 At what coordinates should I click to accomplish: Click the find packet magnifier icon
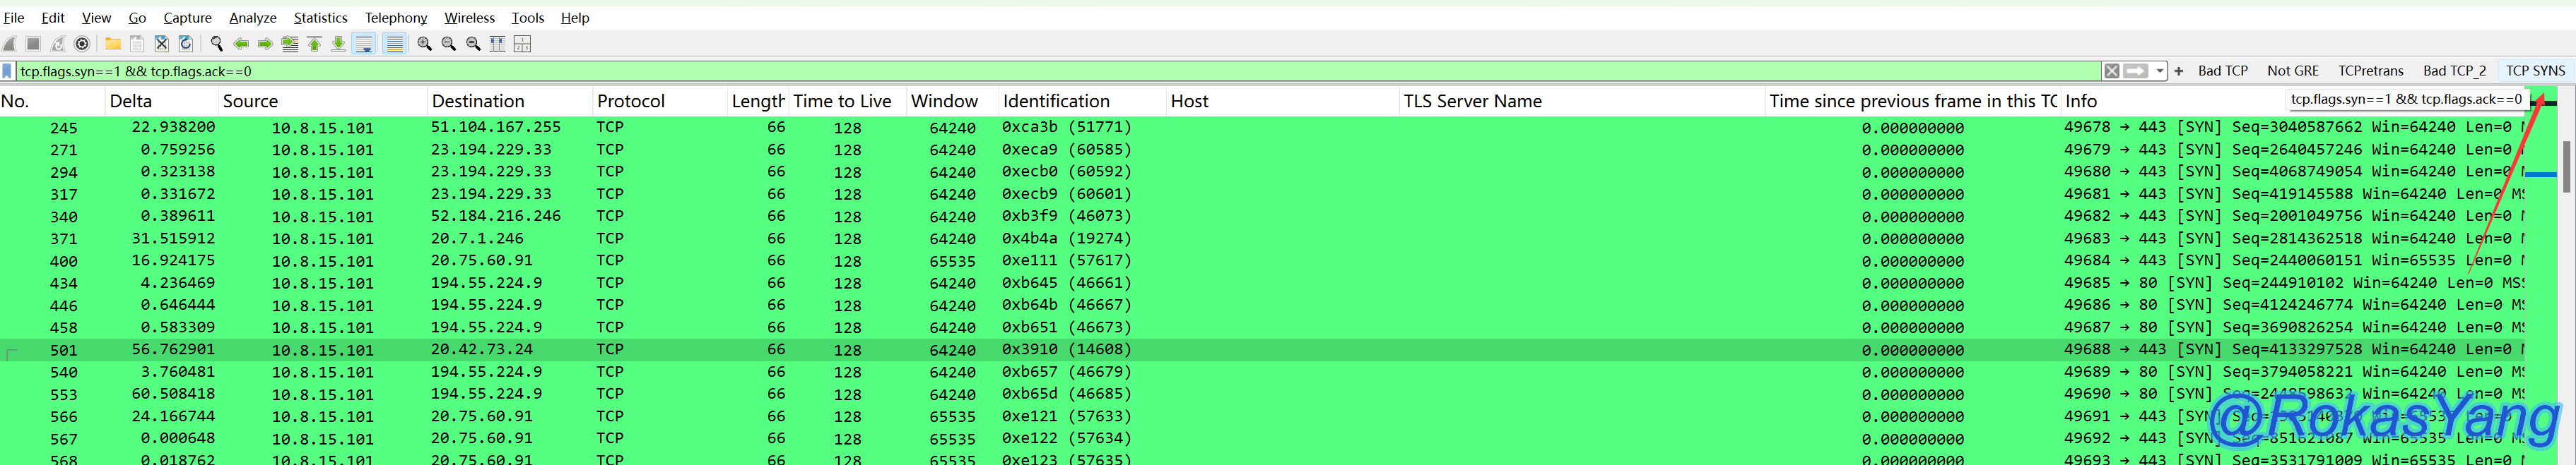[x=216, y=44]
